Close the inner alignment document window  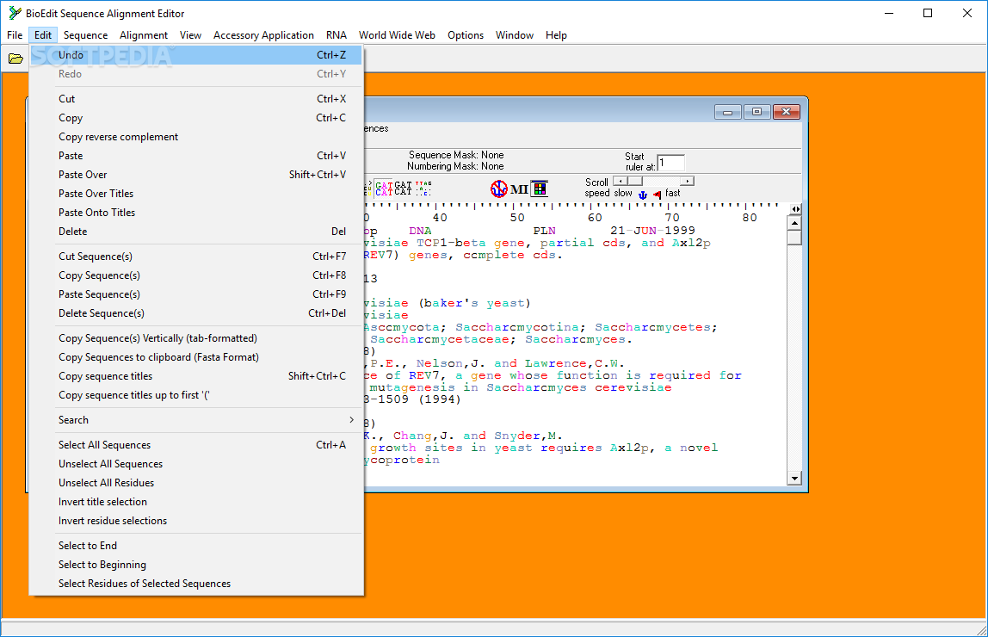point(786,112)
